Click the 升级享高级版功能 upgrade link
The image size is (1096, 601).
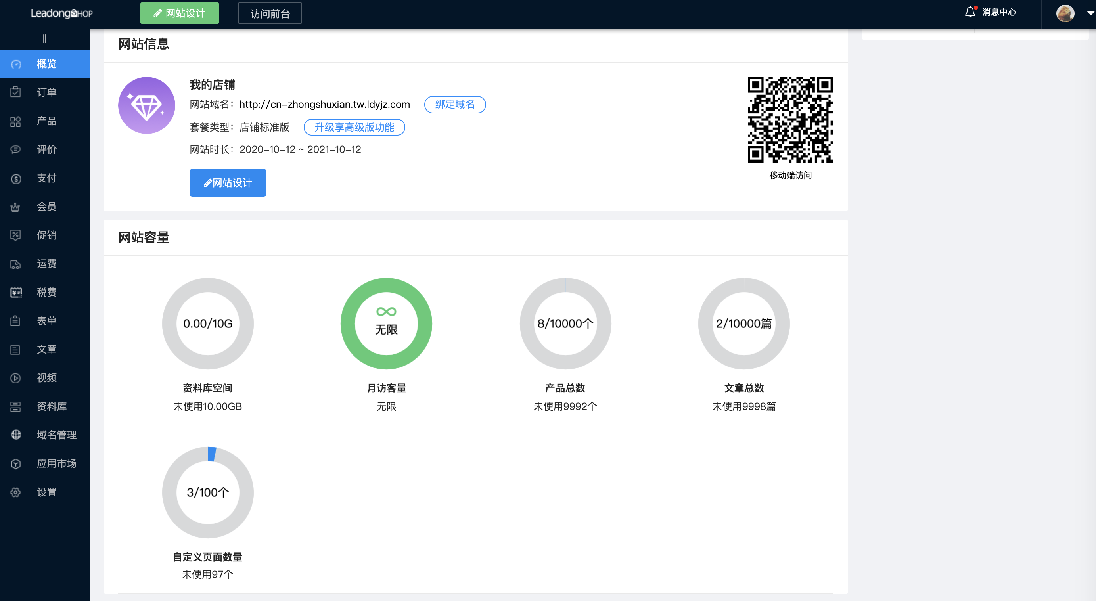(354, 128)
